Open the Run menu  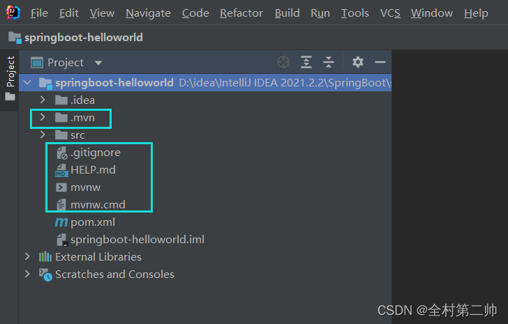click(x=320, y=13)
